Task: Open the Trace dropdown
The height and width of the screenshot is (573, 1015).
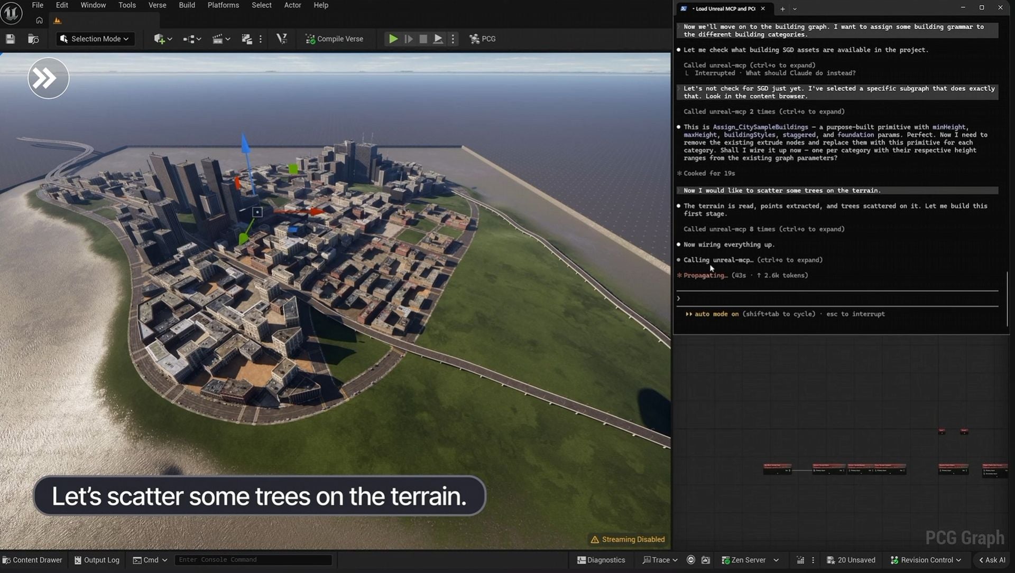Action: [660, 560]
